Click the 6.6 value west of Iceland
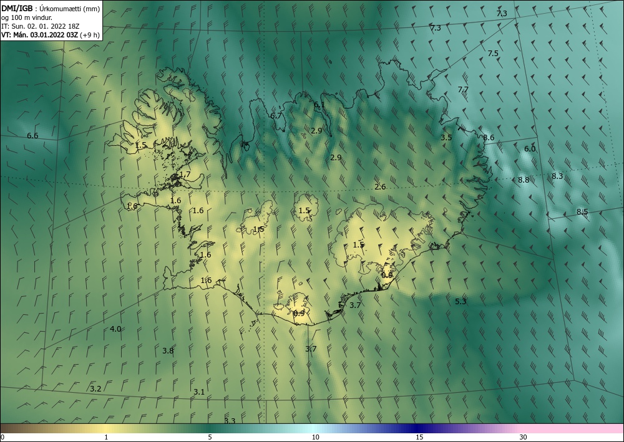 click(x=32, y=136)
